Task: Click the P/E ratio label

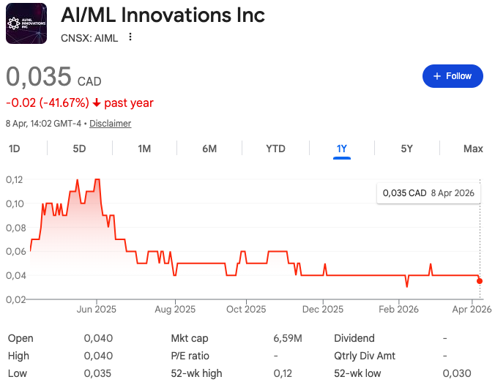Action: 190,356
